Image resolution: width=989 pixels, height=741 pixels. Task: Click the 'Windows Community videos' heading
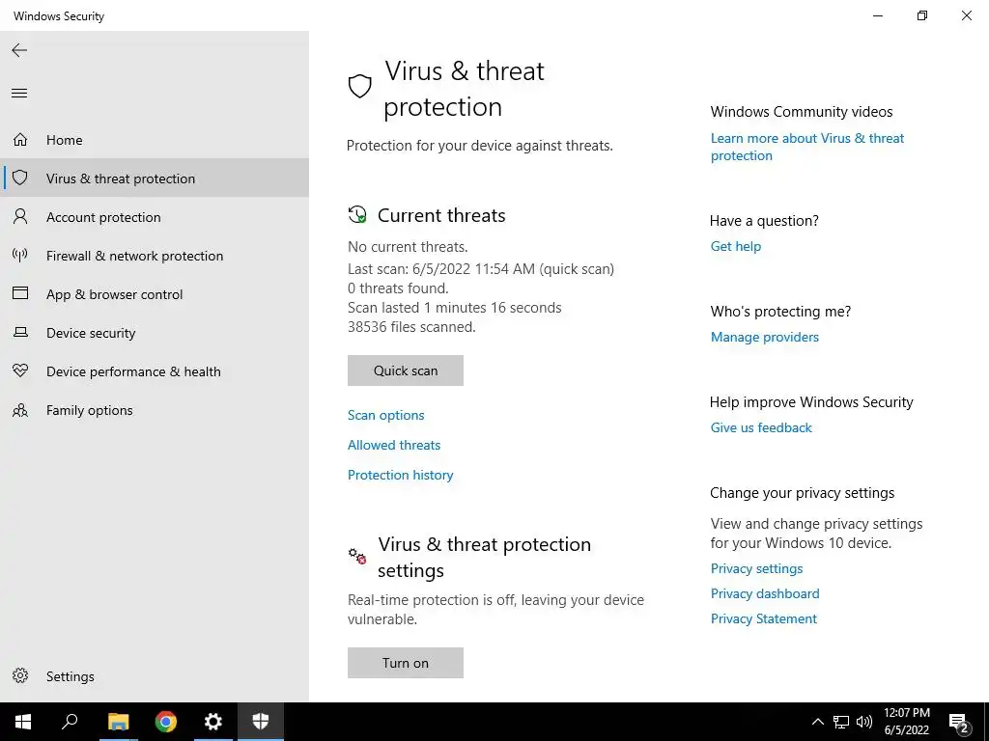tap(801, 112)
